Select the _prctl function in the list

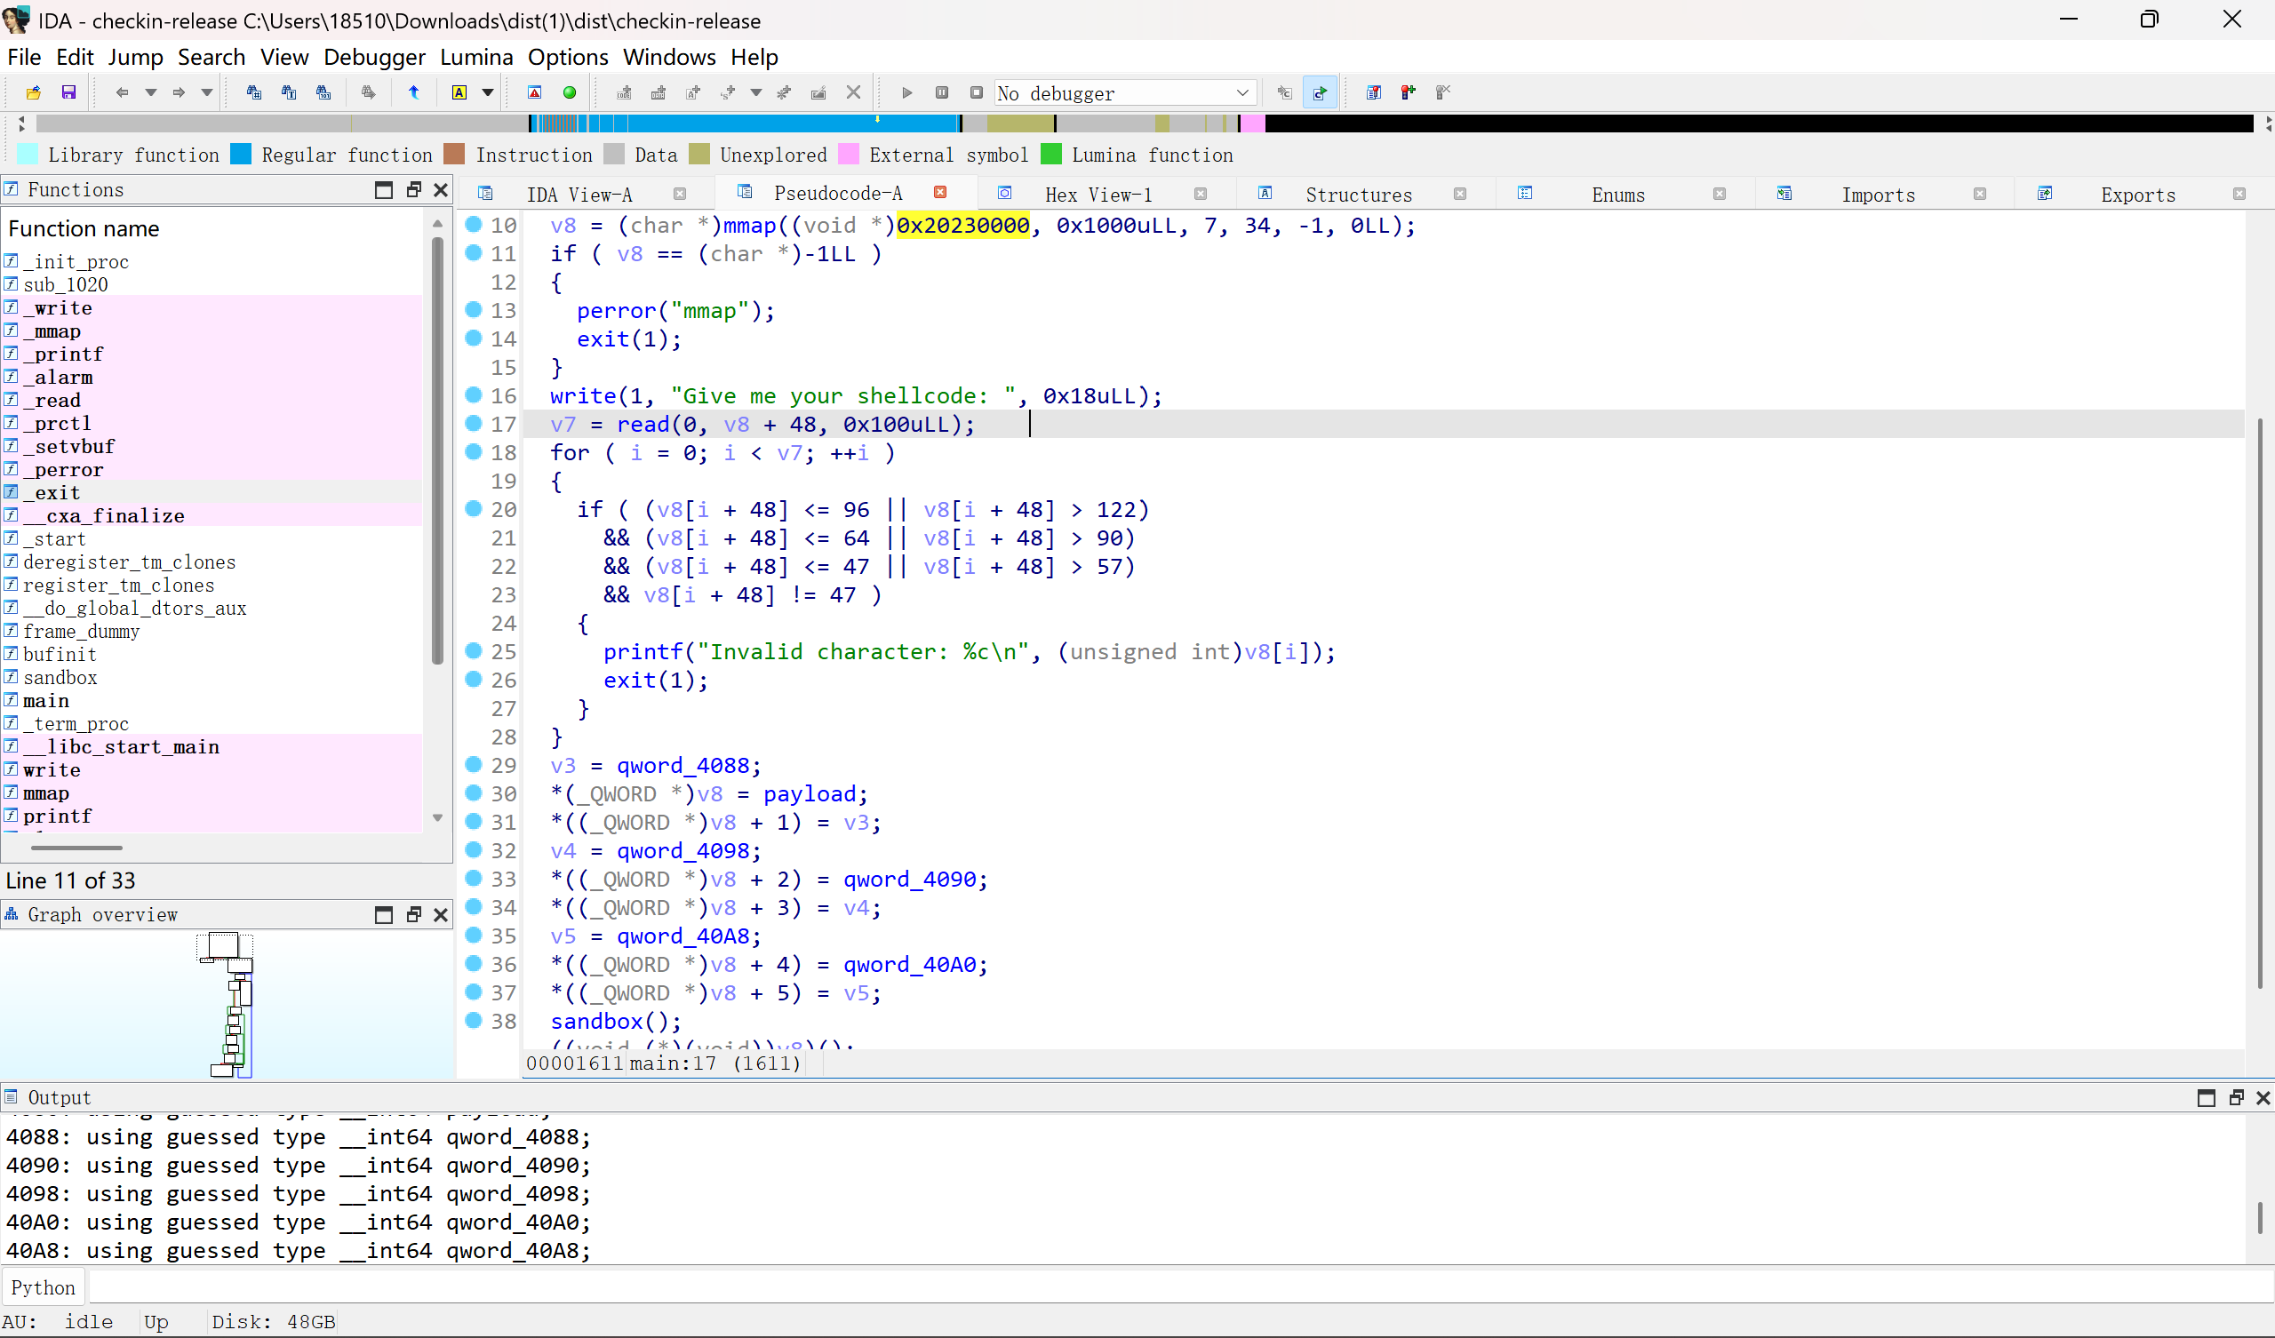click(57, 424)
